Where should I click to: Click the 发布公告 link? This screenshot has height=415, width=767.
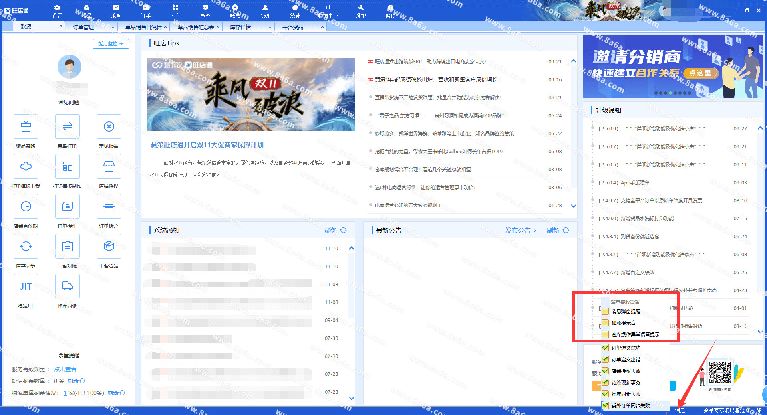tap(521, 230)
